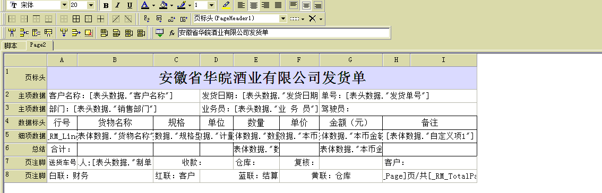Open the fx expression editor
This screenshot has width=602, height=193.
click(x=172, y=33)
